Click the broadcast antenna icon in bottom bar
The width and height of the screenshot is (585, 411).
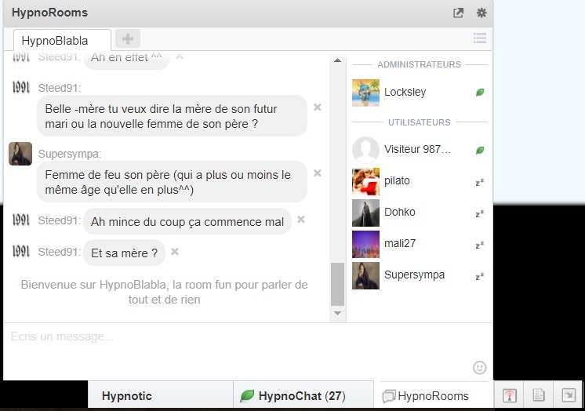coord(509,395)
